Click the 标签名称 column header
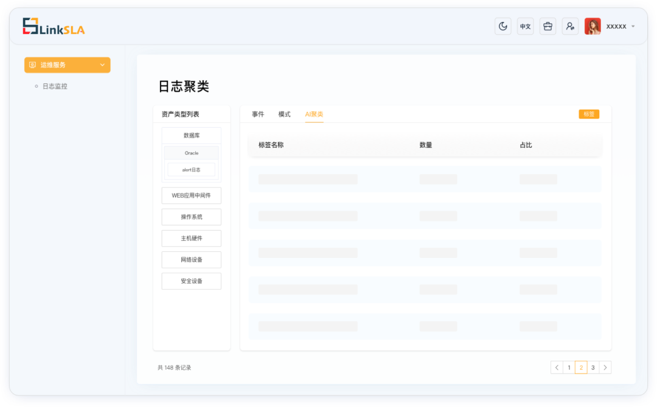This screenshot has width=657, height=407. [x=271, y=145]
